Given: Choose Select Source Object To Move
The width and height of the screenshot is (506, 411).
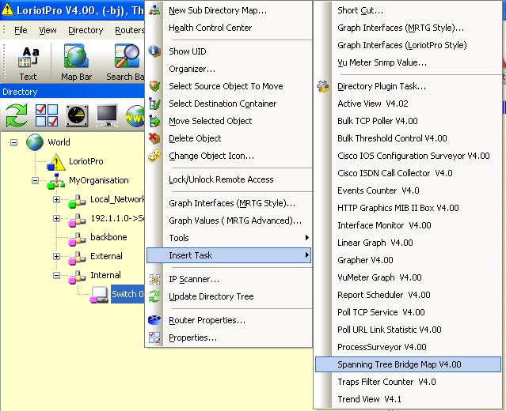Looking at the screenshot, I should 229,86.
